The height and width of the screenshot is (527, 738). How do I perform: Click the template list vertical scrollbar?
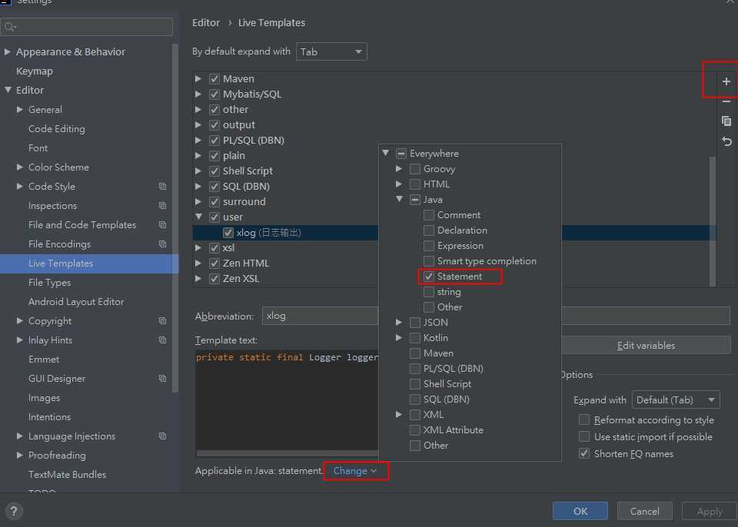click(712, 215)
